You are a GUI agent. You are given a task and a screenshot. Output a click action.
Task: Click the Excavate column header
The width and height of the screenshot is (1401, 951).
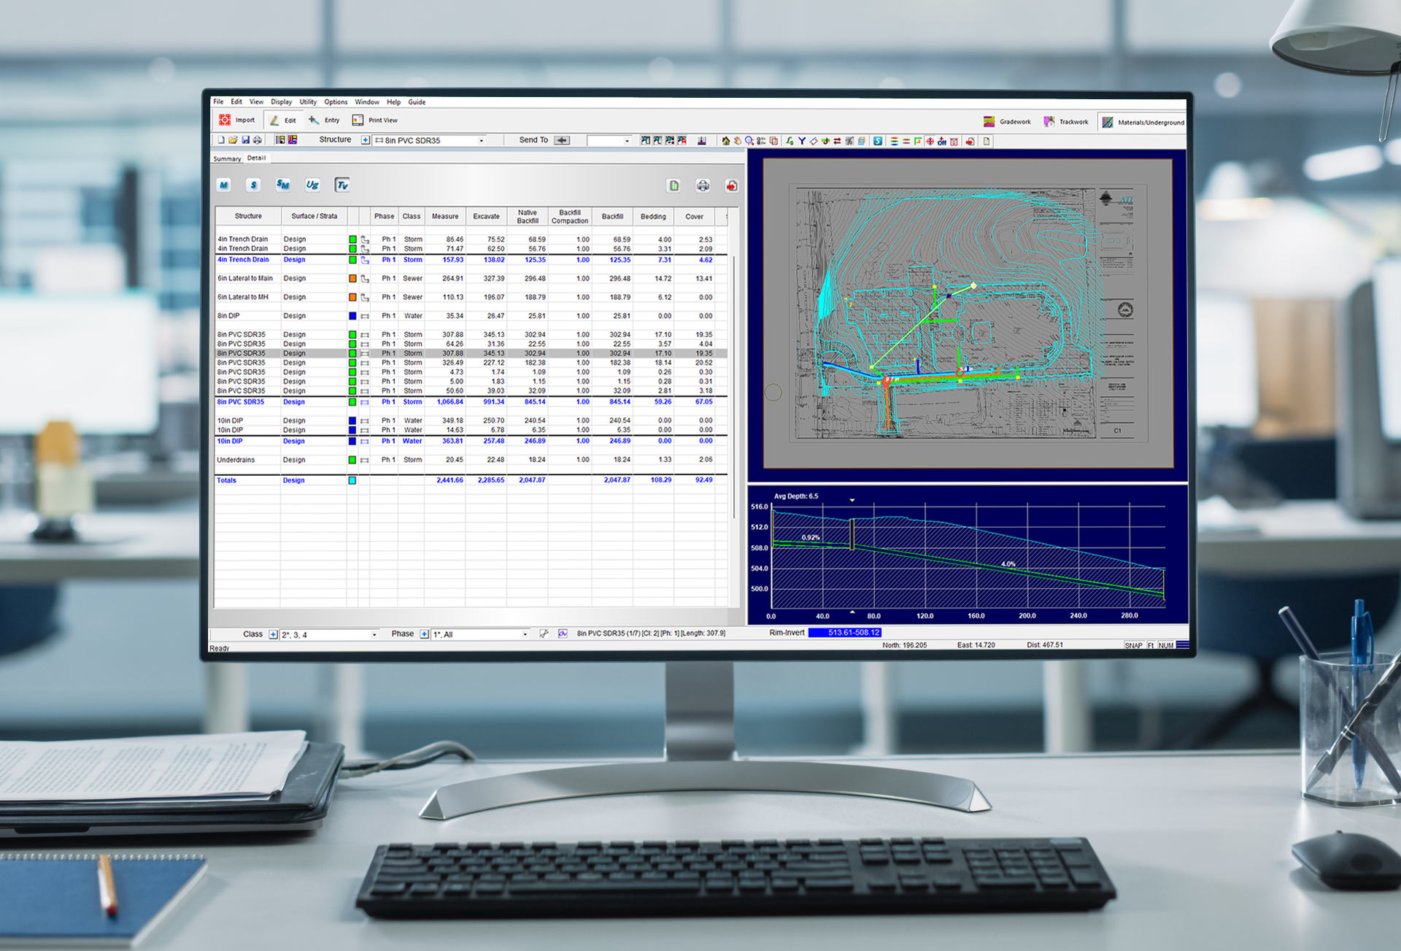tap(486, 216)
